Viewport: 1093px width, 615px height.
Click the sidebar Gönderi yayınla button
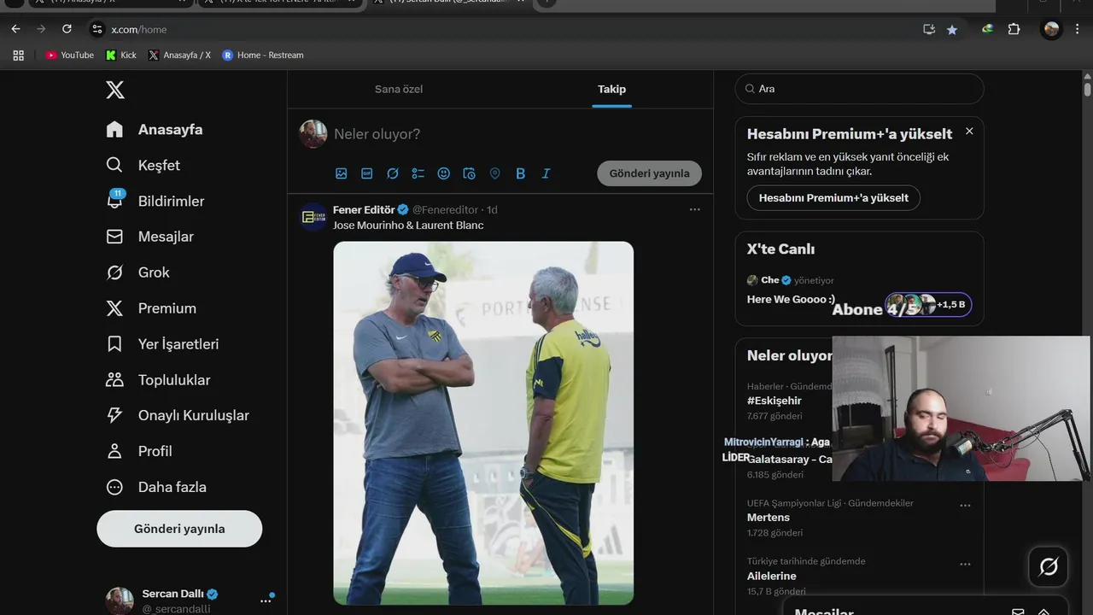(x=179, y=529)
